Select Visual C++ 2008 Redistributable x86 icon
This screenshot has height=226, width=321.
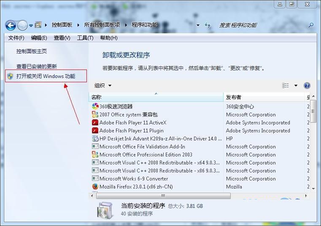tap(95, 170)
